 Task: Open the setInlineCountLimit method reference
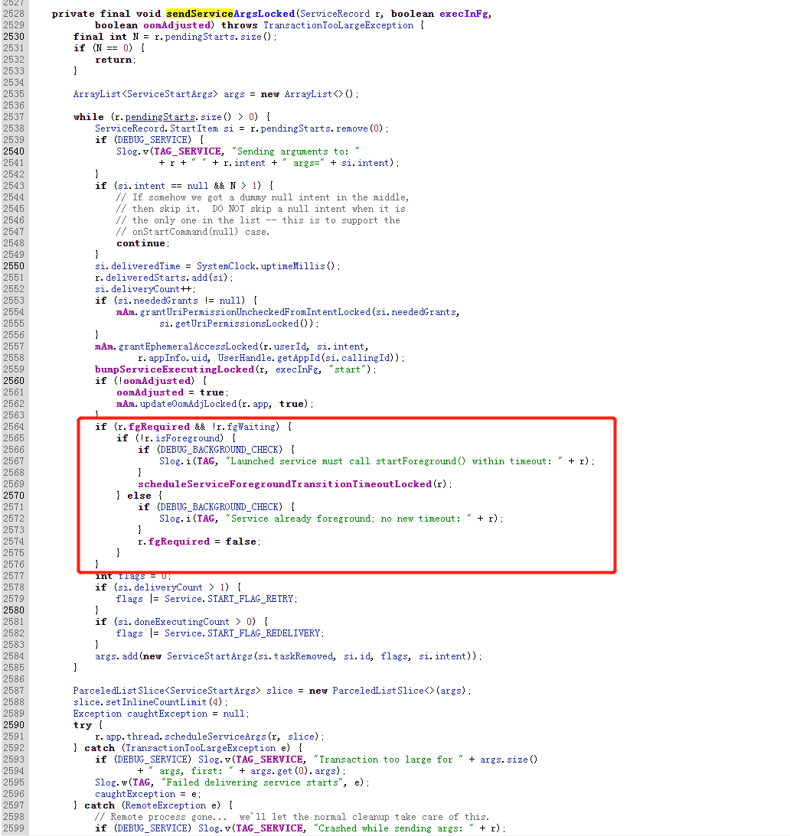point(165,702)
